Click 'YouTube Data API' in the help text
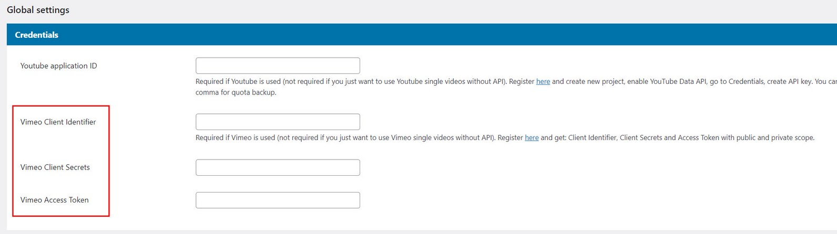This screenshot has width=837, height=234. 678,82
